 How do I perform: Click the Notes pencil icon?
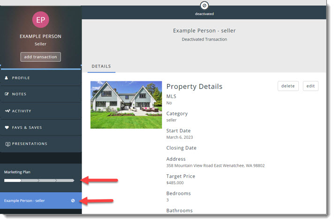pyautogui.click(x=7, y=94)
